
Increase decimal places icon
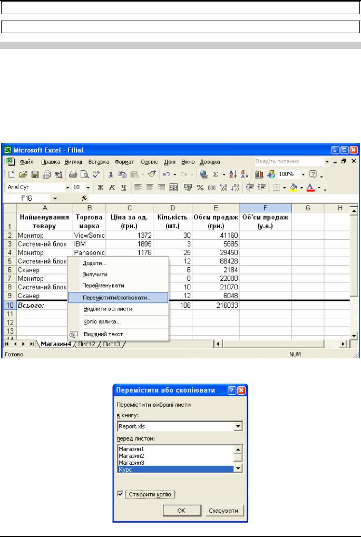tap(223, 187)
